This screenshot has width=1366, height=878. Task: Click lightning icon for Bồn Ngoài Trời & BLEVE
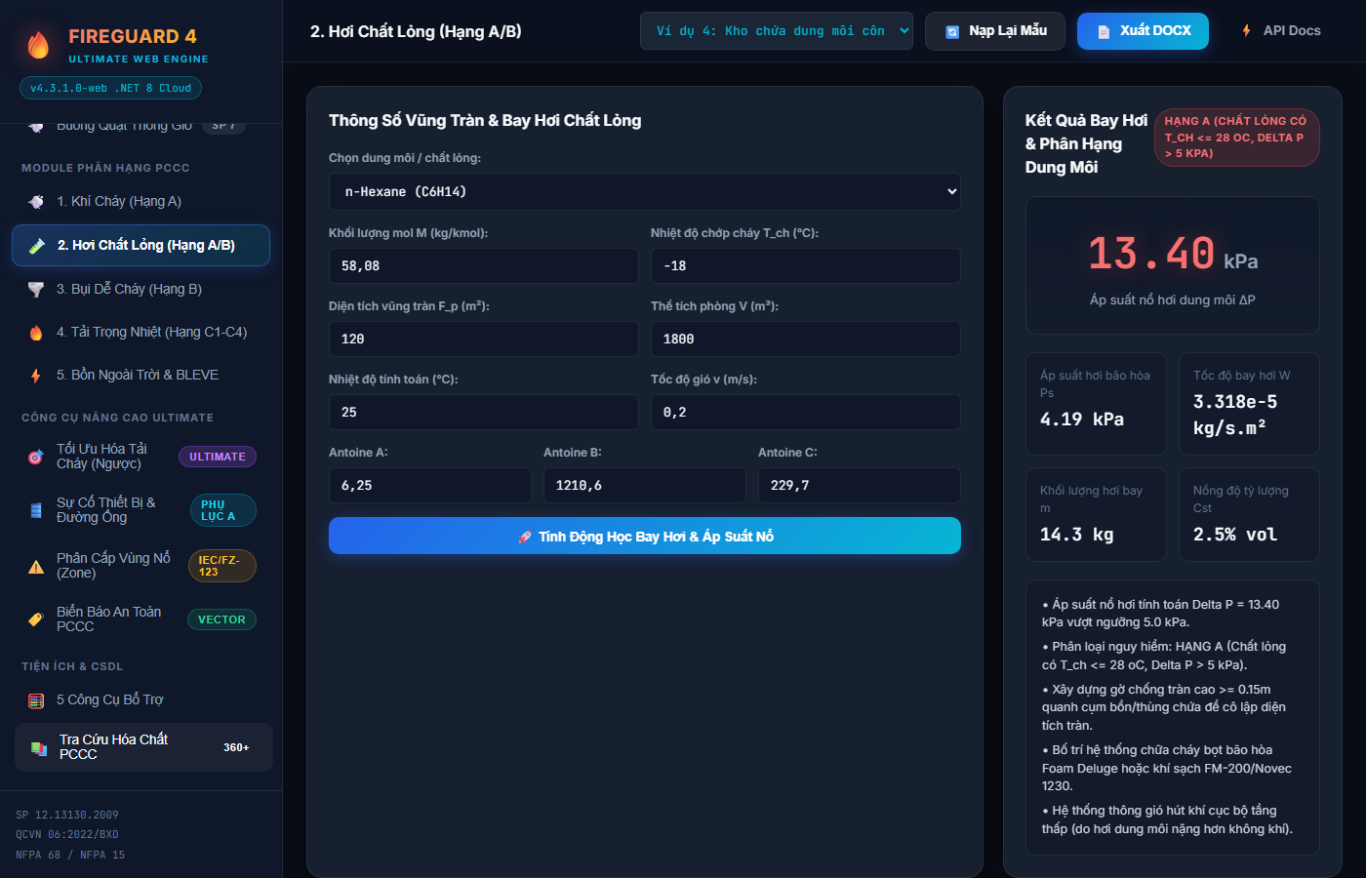coord(36,376)
